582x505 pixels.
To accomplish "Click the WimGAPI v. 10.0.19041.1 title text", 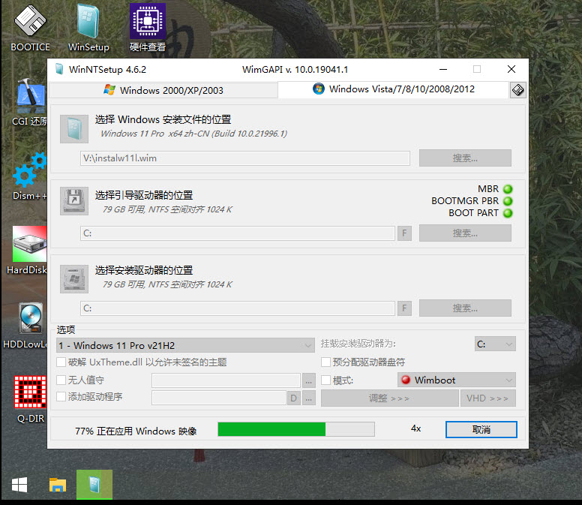I will [x=295, y=70].
